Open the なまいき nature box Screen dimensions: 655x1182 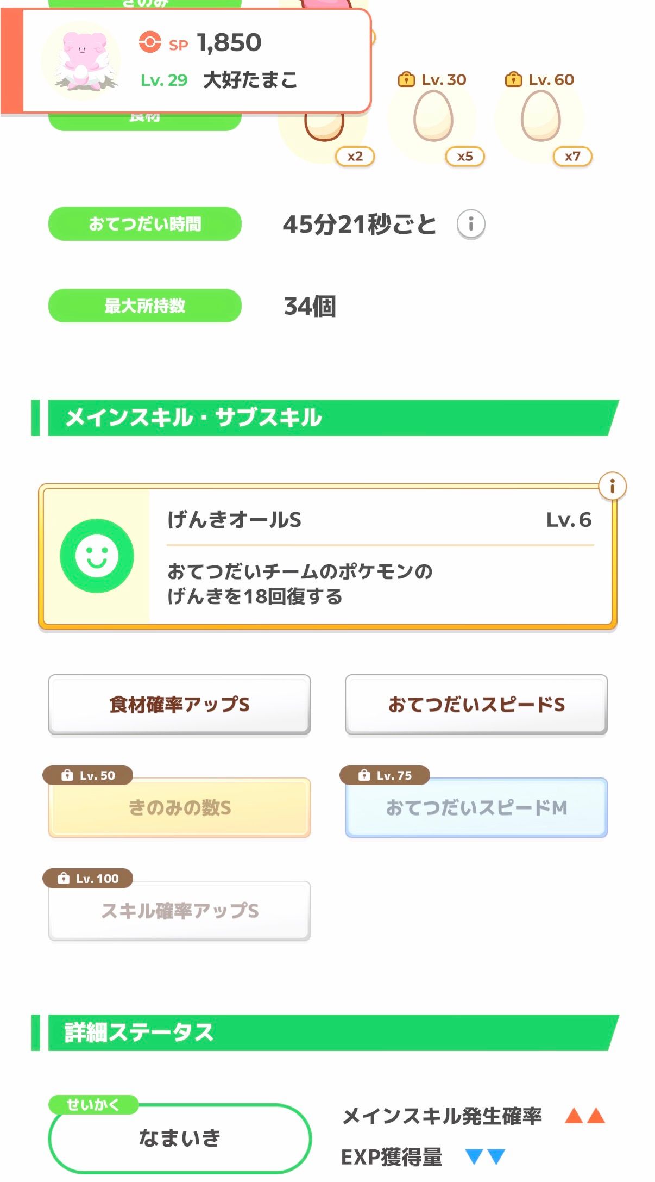click(179, 1137)
